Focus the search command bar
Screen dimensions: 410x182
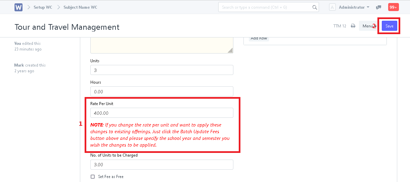click(269, 7)
